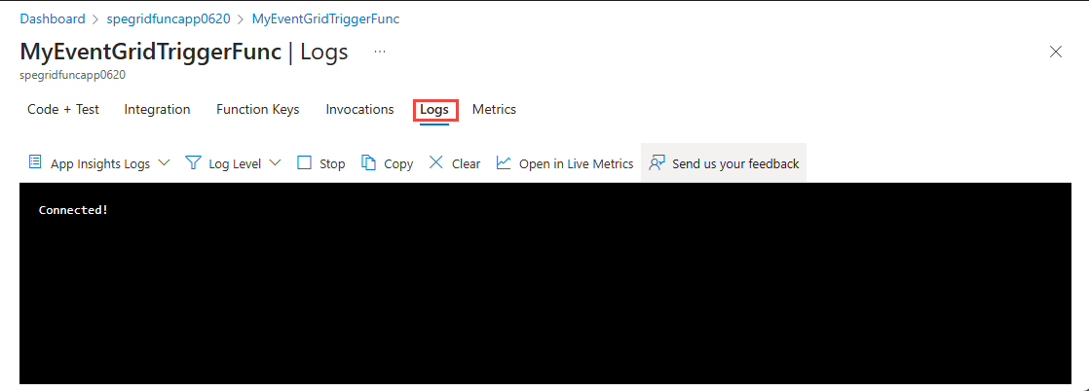Screen dimensions: 1089x391
Task: Click the Live Metrics chart icon
Action: click(x=504, y=162)
